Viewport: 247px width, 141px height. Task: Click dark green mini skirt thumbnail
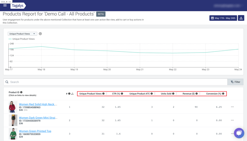pos(13,120)
